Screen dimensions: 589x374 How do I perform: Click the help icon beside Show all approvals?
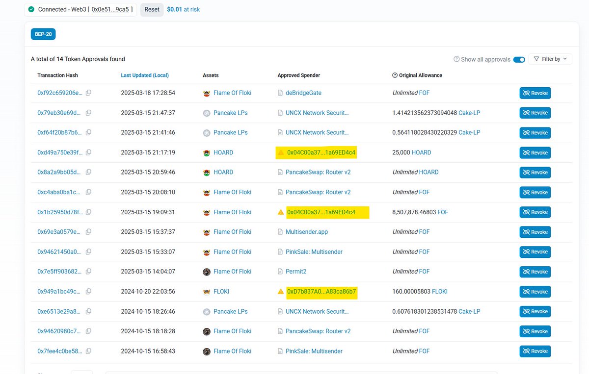[x=456, y=59]
